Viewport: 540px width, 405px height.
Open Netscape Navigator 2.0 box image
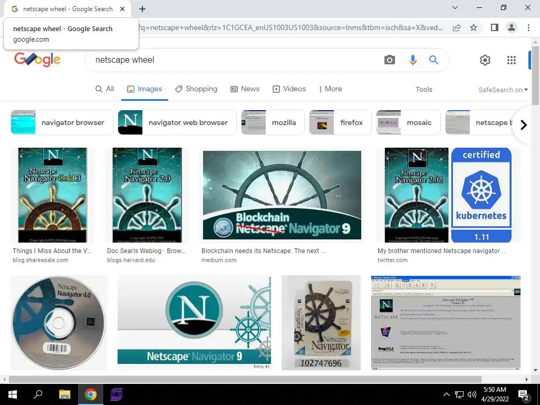point(147,195)
